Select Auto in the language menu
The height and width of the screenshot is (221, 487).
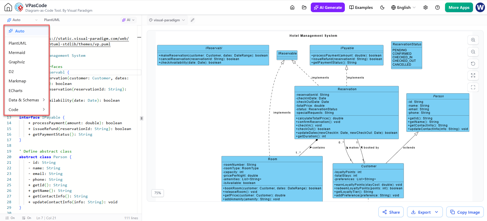tap(27, 31)
